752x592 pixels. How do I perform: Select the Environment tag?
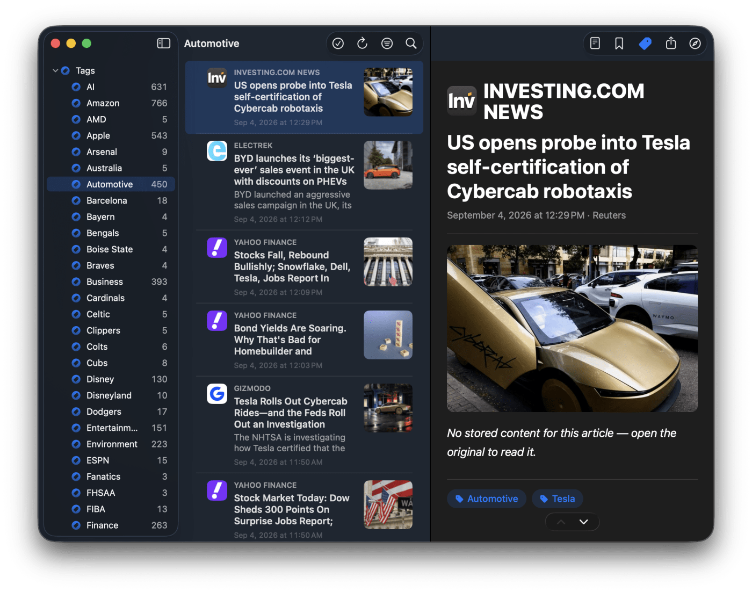tap(111, 444)
